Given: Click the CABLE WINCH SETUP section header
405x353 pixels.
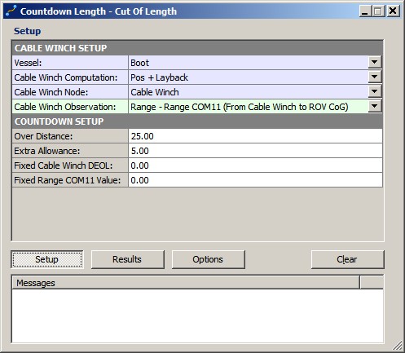Looking at the screenshot, I should click(x=197, y=48).
